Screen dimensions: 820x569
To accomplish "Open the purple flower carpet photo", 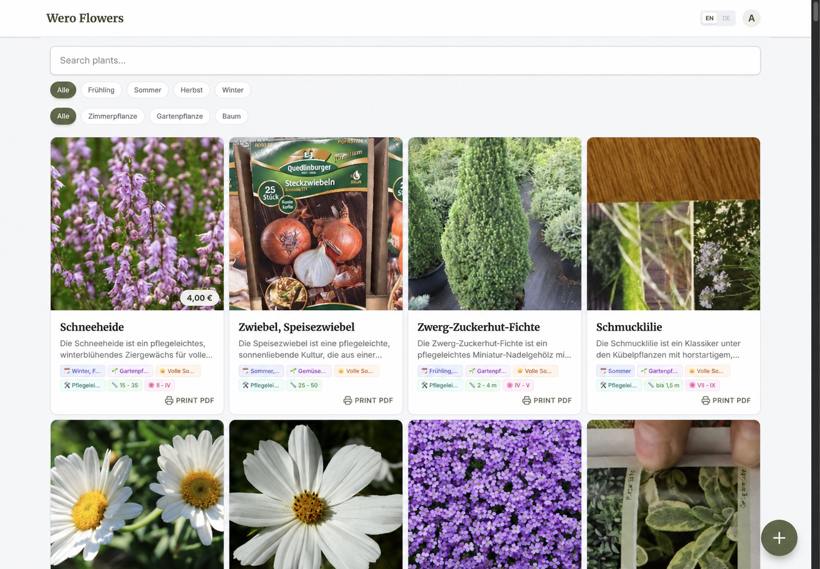I will (495, 494).
